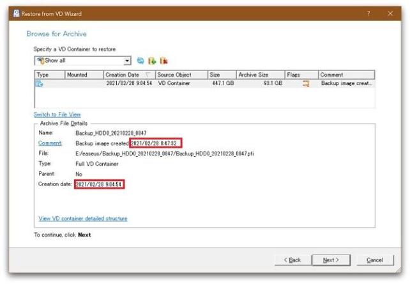Click the Backup image creat... comment cell
The image size is (410, 284).
pyautogui.click(x=347, y=83)
